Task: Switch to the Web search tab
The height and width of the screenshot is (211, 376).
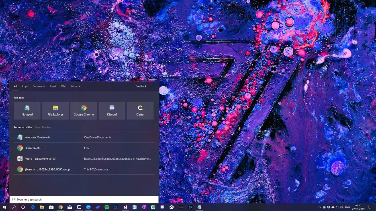Action: (x=64, y=86)
